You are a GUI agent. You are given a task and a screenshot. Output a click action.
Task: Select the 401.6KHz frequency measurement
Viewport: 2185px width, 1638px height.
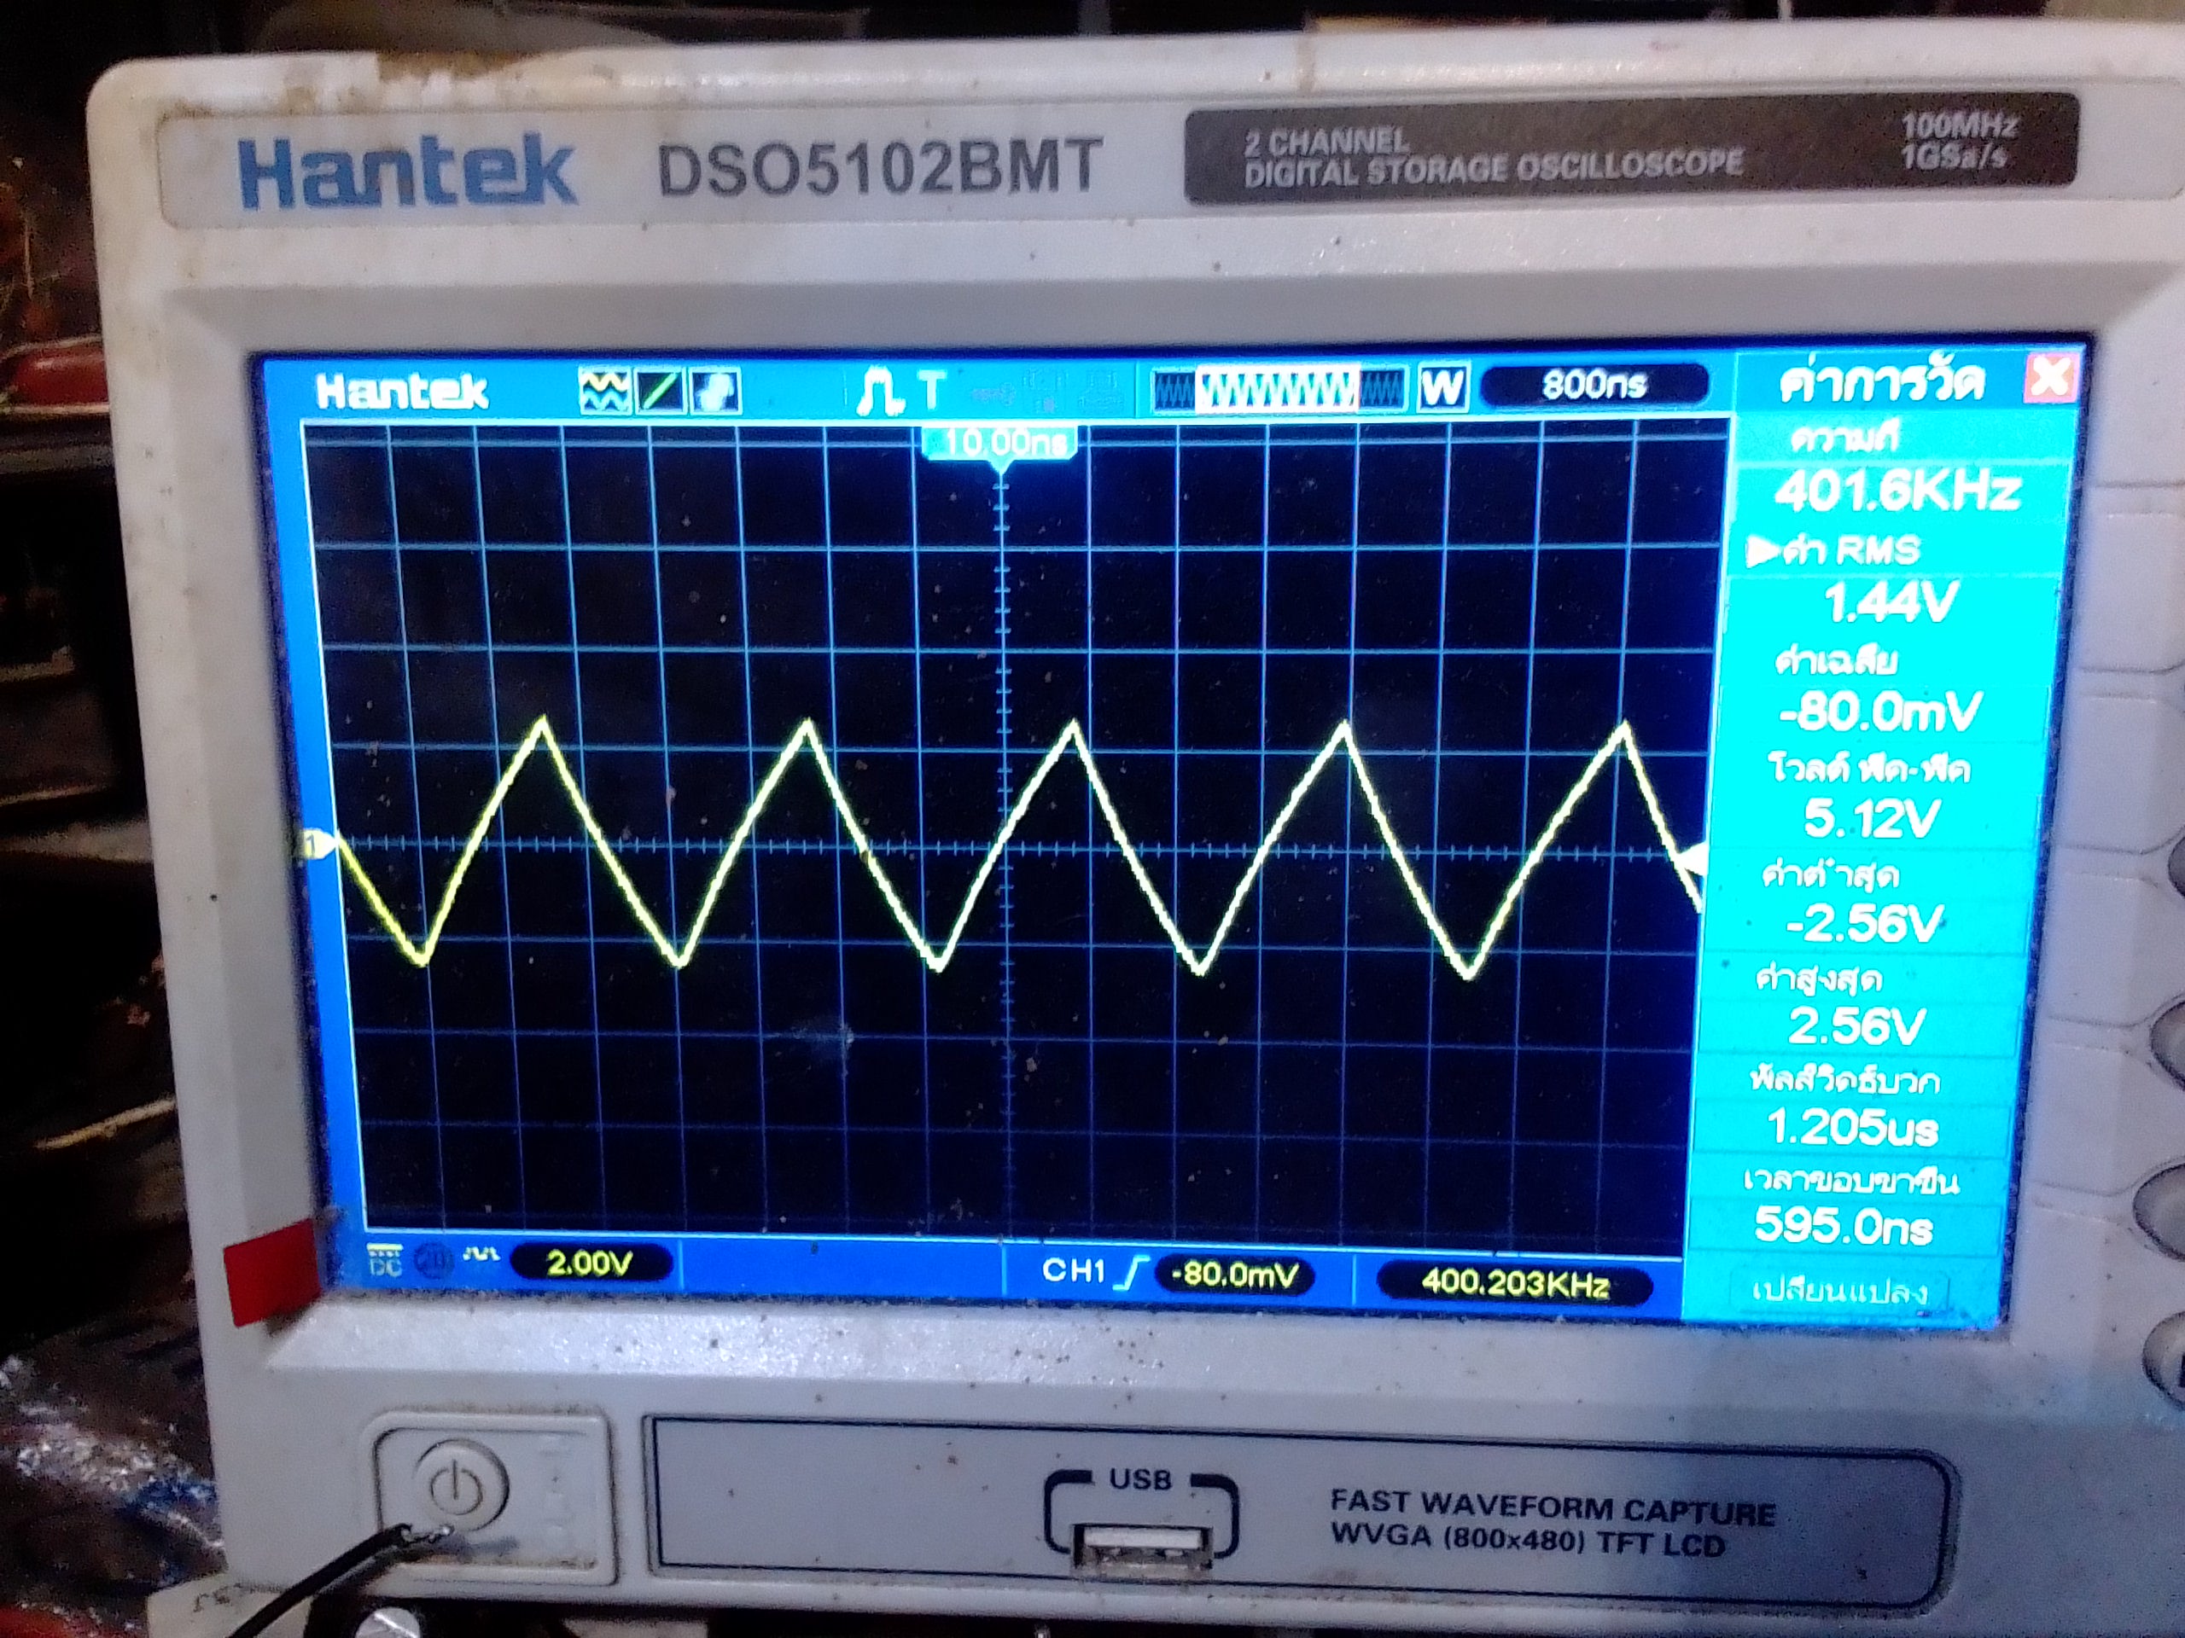[x=1897, y=491]
